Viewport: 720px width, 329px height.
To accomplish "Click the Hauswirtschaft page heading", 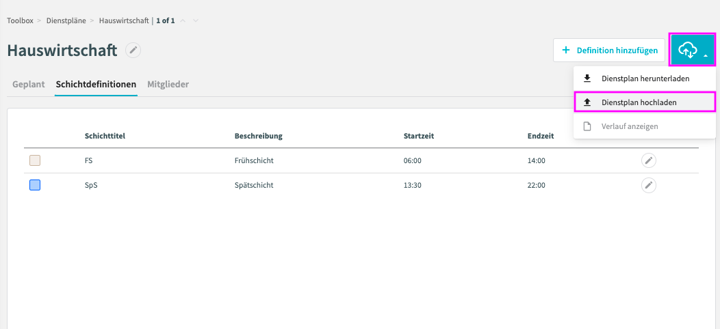I will click(x=62, y=51).
